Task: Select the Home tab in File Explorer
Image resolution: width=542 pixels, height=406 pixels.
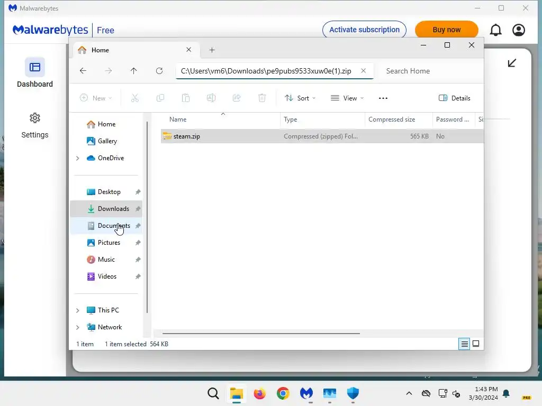Action: tap(135, 50)
